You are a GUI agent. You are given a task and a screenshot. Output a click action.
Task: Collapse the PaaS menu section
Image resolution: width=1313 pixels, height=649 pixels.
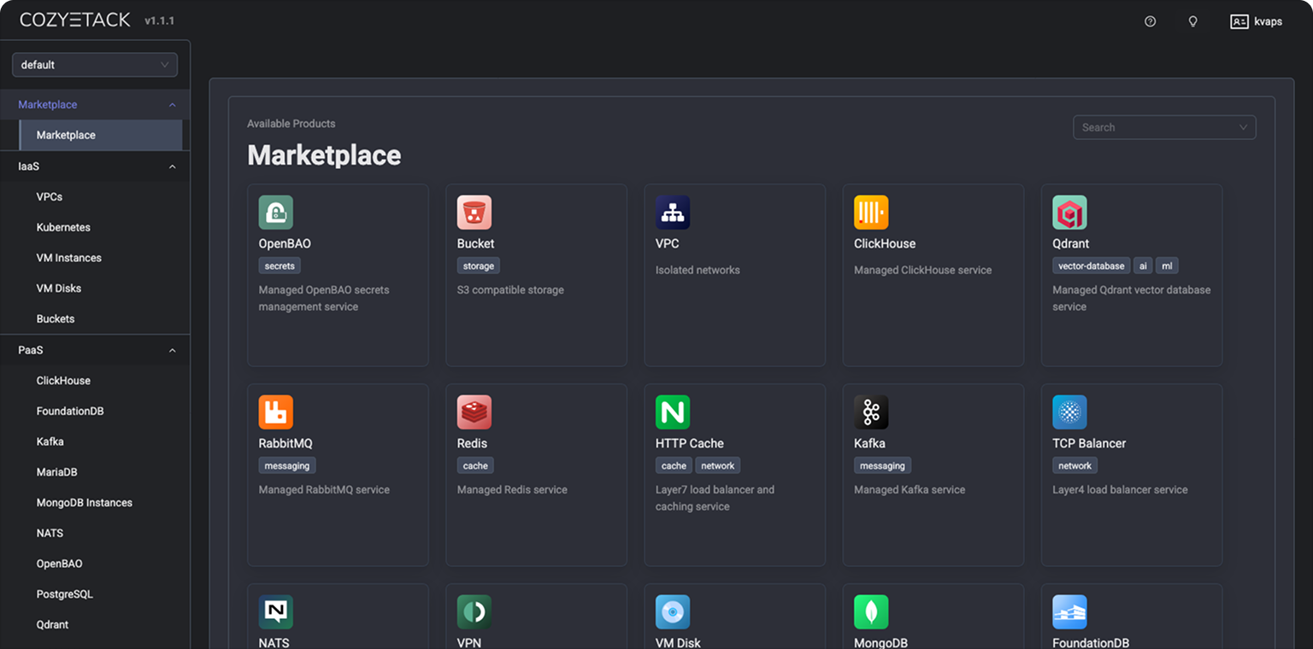[x=95, y=350]
